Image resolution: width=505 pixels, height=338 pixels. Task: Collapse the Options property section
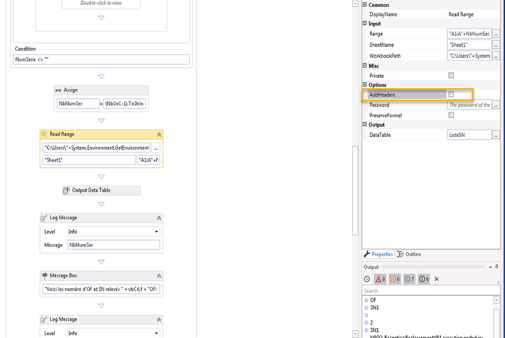365,84
